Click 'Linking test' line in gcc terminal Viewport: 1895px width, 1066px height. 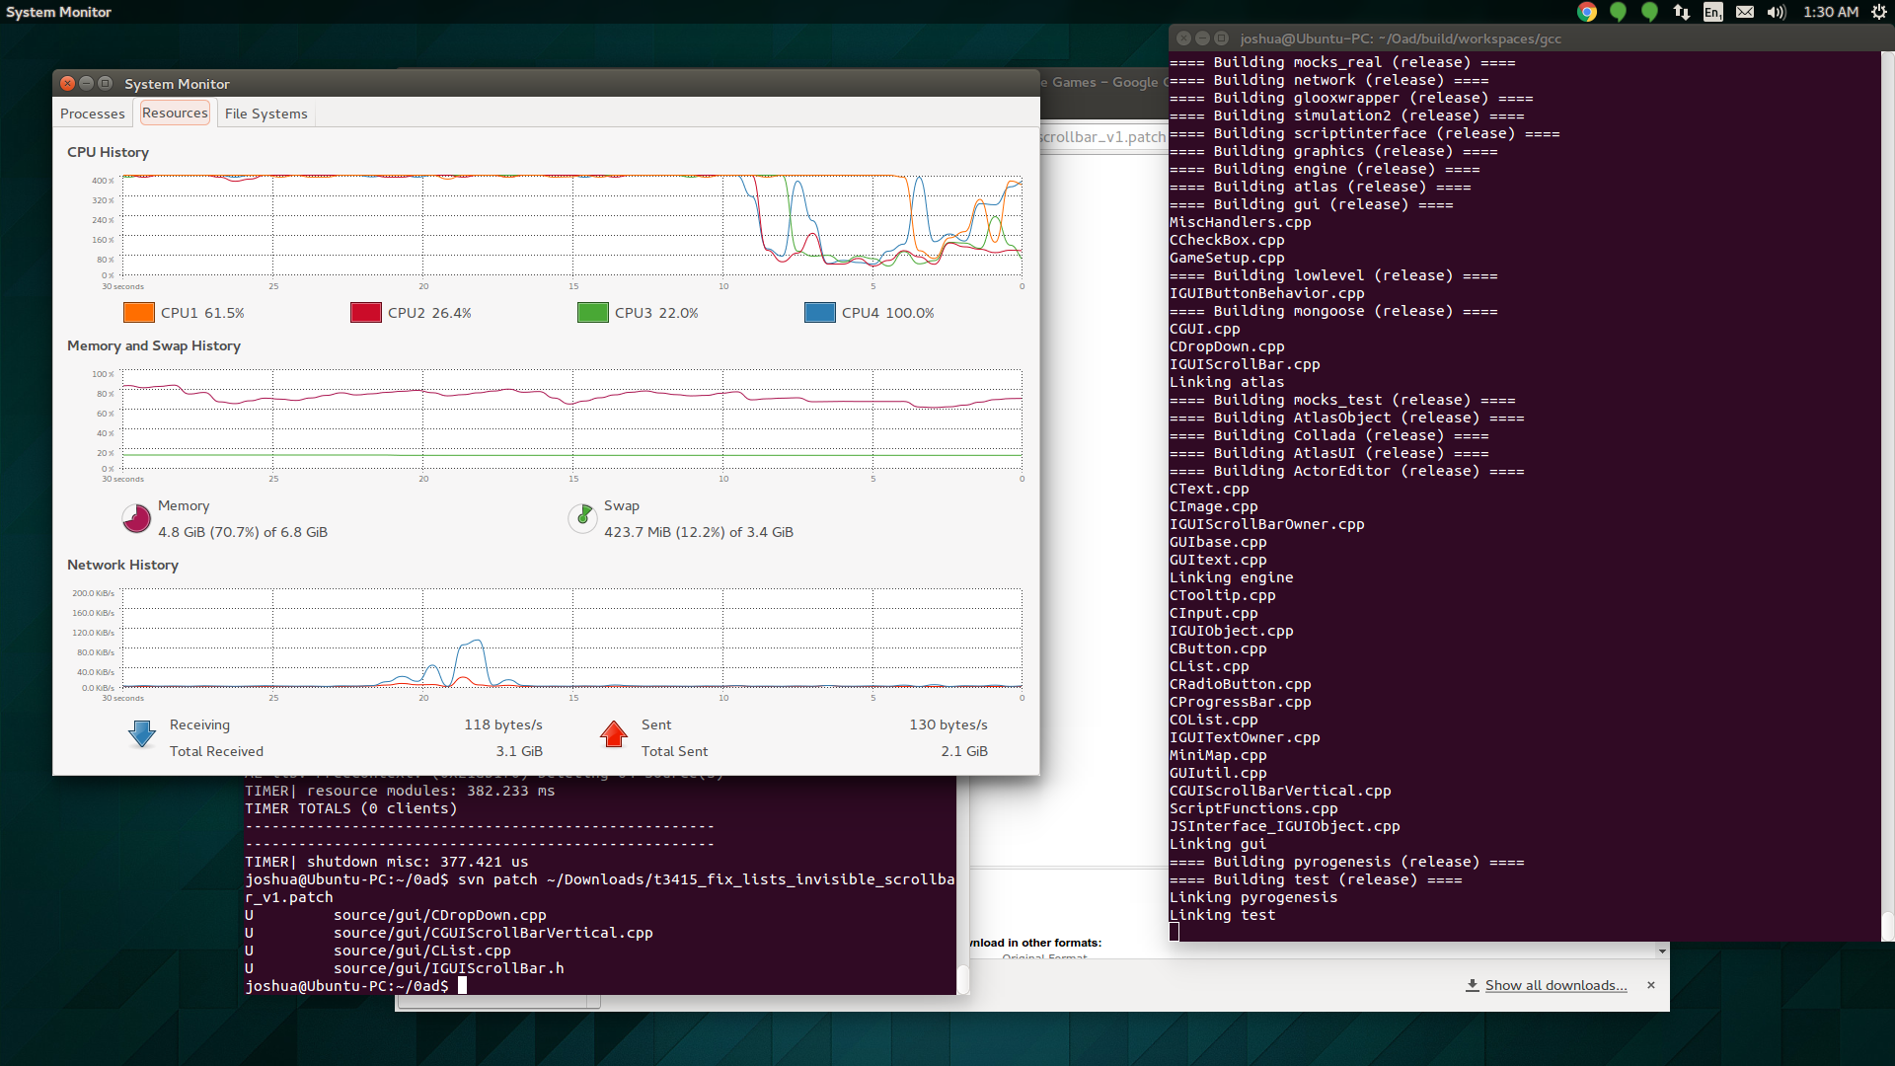pos(1223,915)
